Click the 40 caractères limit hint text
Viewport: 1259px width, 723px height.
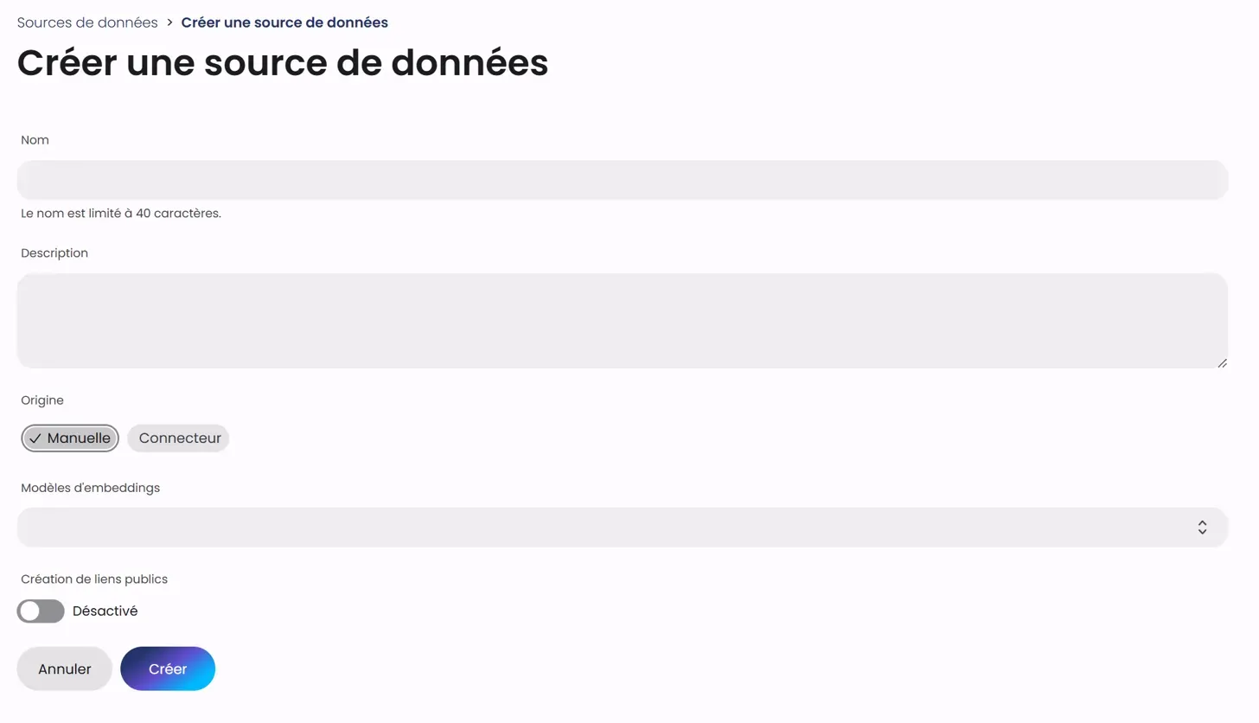tap(121, 214)
